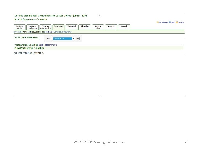Click the Help globe icon

click(x=170, y=22)
